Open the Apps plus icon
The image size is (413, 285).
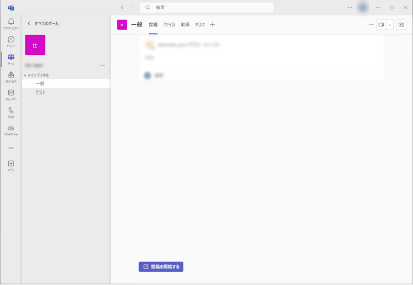tap(11, 165)
